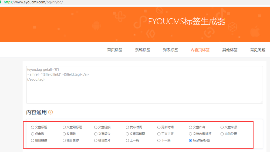Click the URL in the address bar

click(33, 2)
